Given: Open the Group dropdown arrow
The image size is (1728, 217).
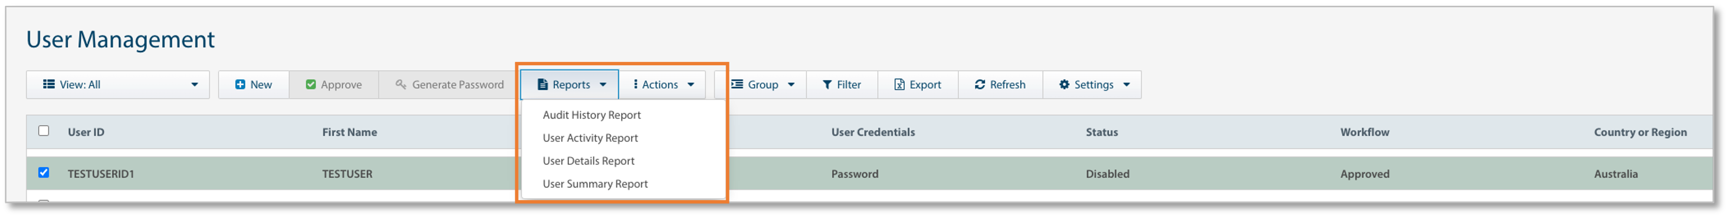Looking at the screenshot, I should click(x=791, y=85).
